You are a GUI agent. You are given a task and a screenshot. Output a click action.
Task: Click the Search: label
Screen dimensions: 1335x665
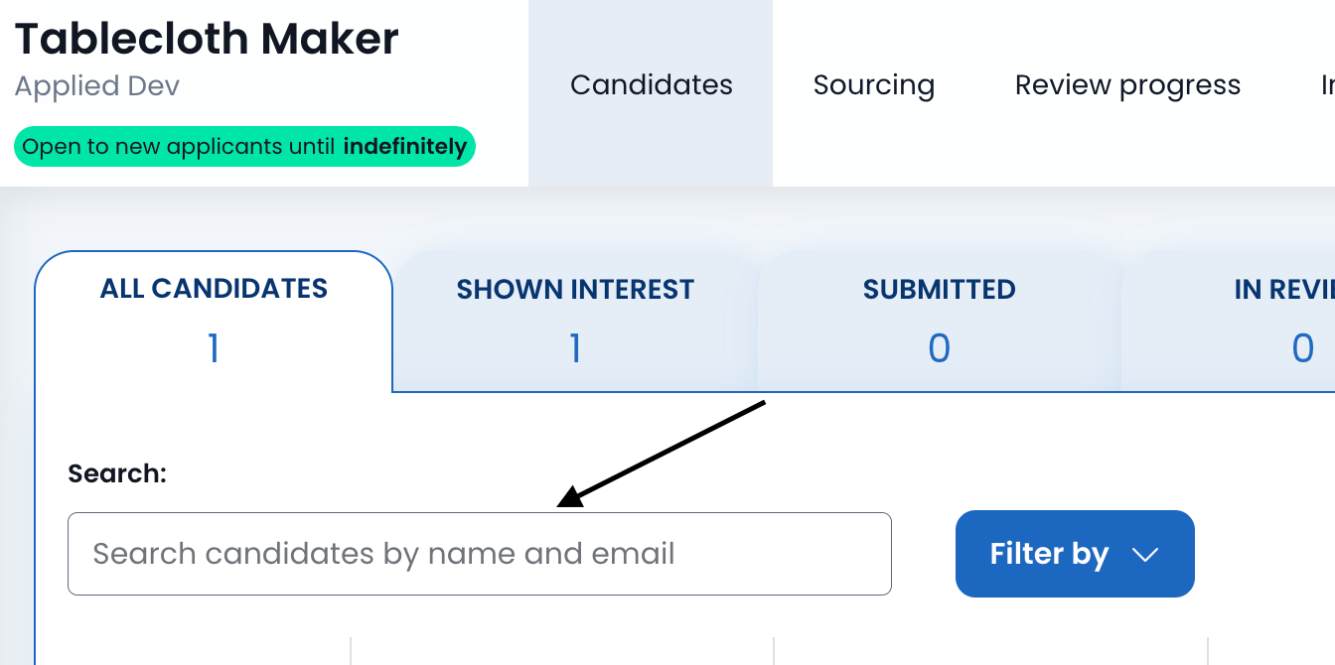pos(117,473)
